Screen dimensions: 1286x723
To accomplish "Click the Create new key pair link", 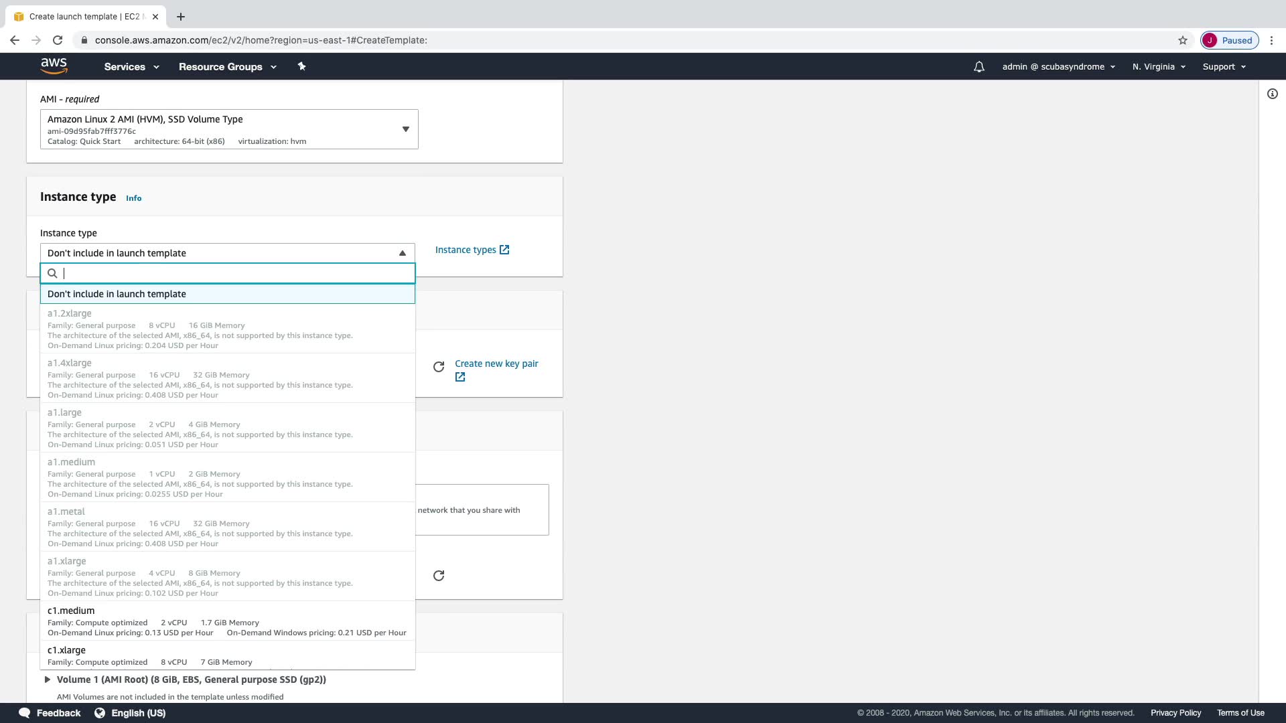I will (496, 364).
